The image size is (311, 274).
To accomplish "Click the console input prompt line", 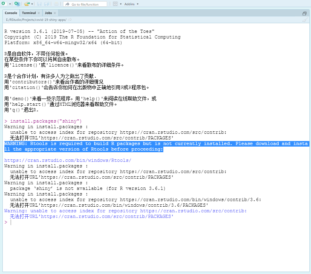I will pos(156,222).
